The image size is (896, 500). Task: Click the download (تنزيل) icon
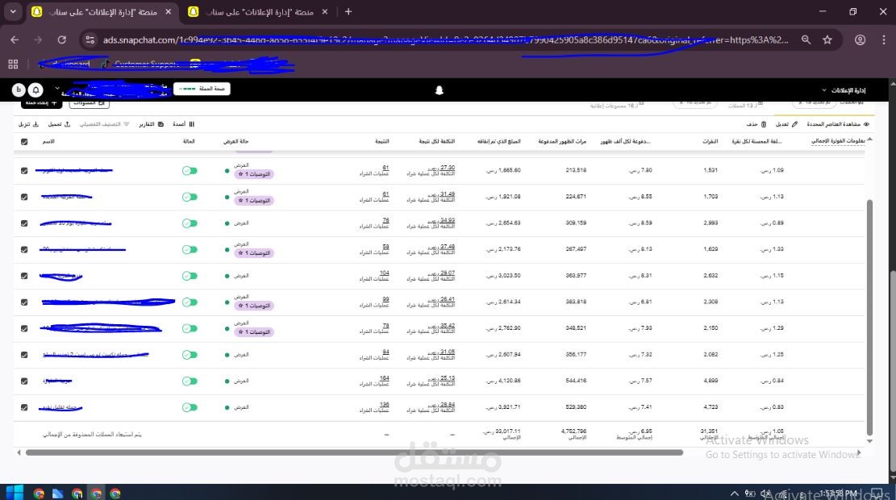[x=35, y=124]
